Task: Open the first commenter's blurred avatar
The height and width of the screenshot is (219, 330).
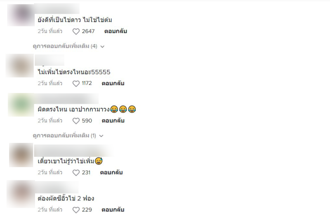Action: pyautogui.click(x=21, y=15)
